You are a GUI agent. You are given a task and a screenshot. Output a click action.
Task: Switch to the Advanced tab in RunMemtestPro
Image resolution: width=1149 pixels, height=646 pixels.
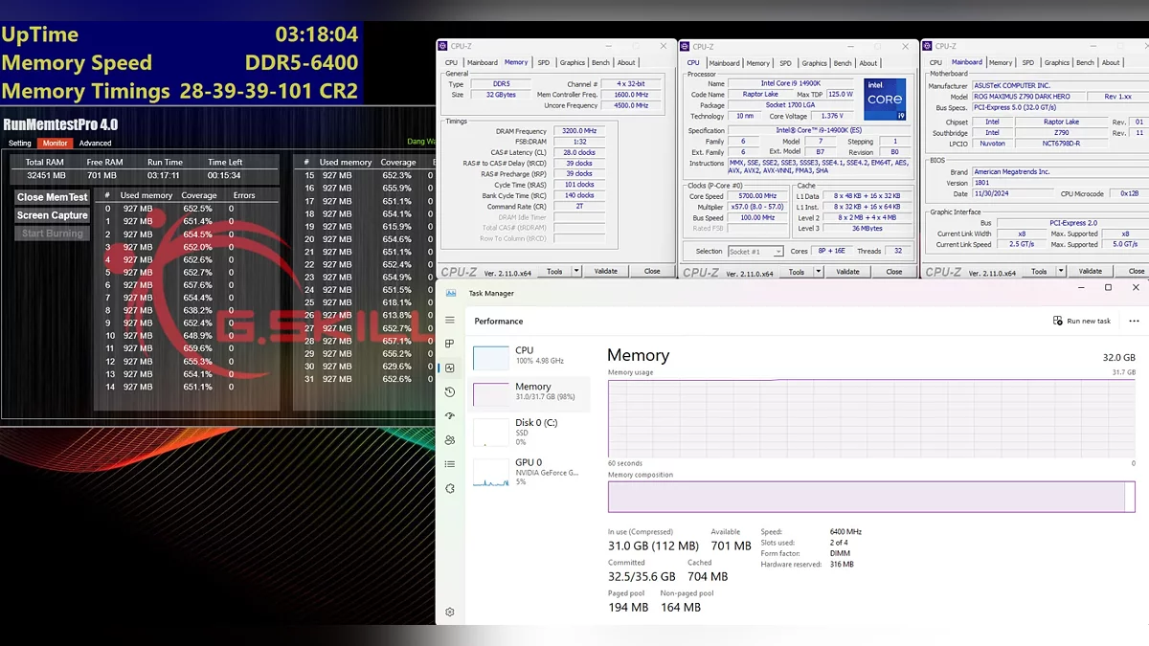95,144
